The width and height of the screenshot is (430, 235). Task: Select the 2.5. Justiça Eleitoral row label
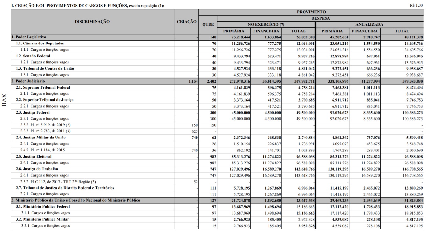[x=34, y=157]
